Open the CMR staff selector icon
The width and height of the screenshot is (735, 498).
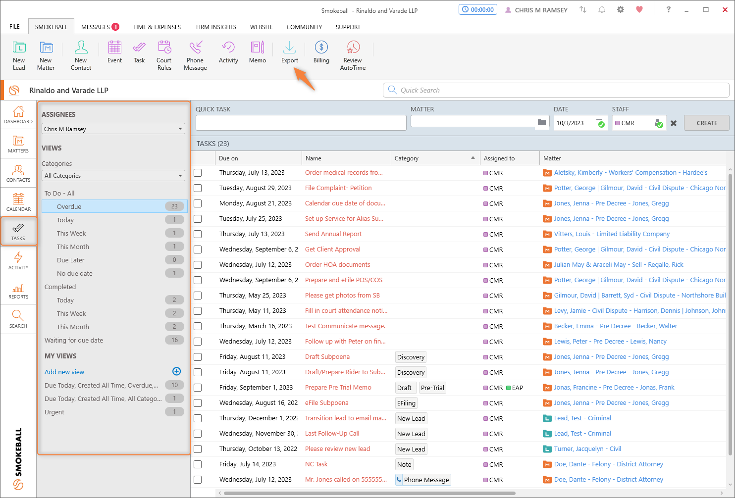pyautogui.click(x=659, y=123)
